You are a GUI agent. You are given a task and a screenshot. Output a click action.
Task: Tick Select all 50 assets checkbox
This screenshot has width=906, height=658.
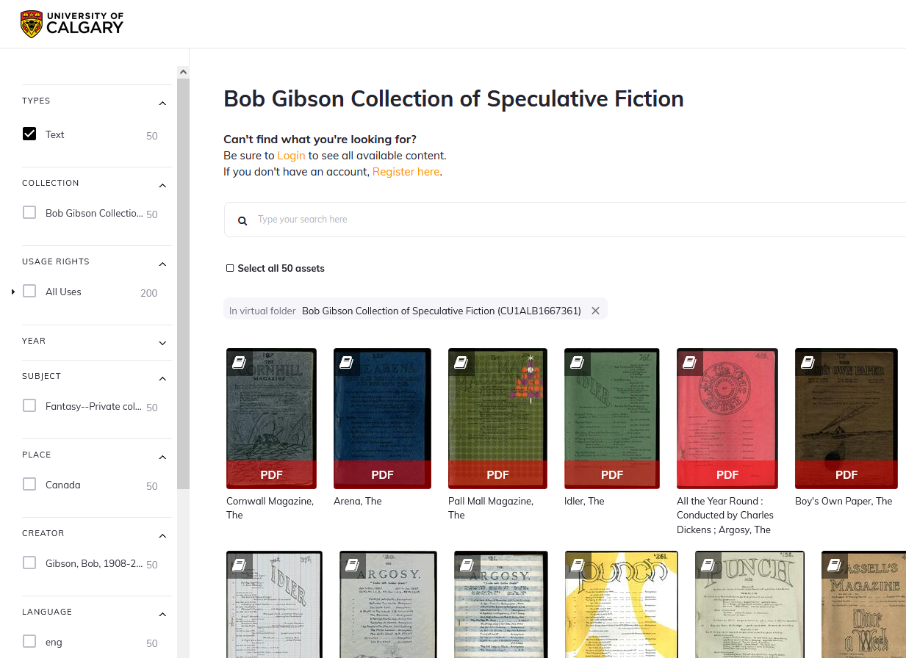pos(230,269)
